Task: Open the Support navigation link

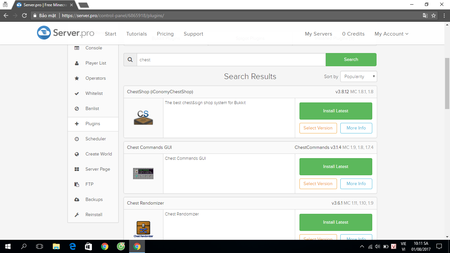Action: 193,34
